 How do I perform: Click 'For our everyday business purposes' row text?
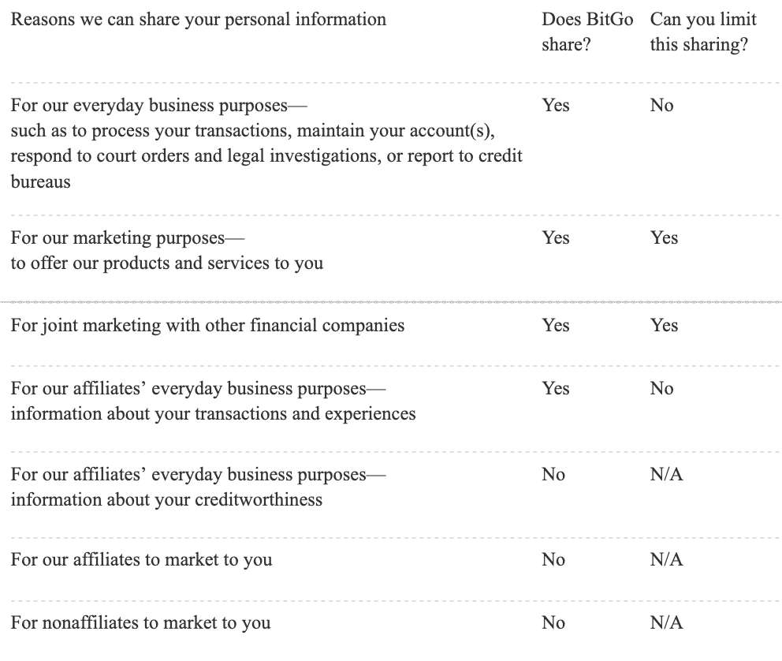(158, 105)
